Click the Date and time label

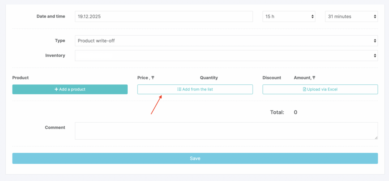coord(51,16)
